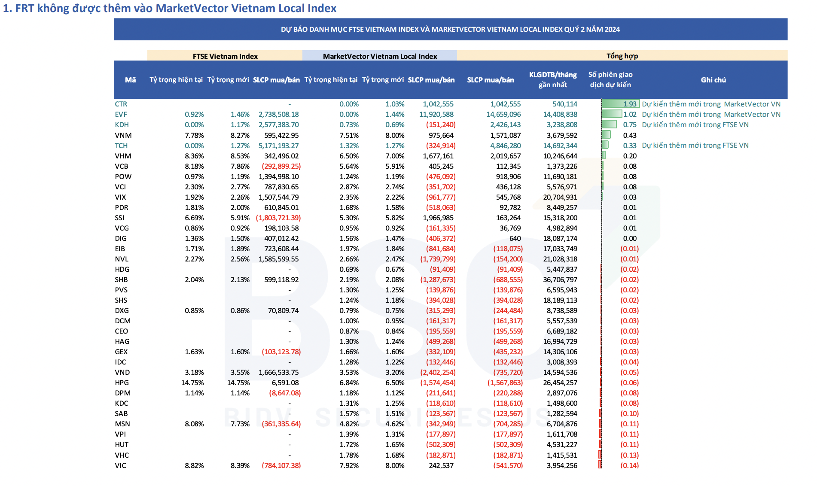
Task: Click the Mã column header
Action: (x=130, y=80)
